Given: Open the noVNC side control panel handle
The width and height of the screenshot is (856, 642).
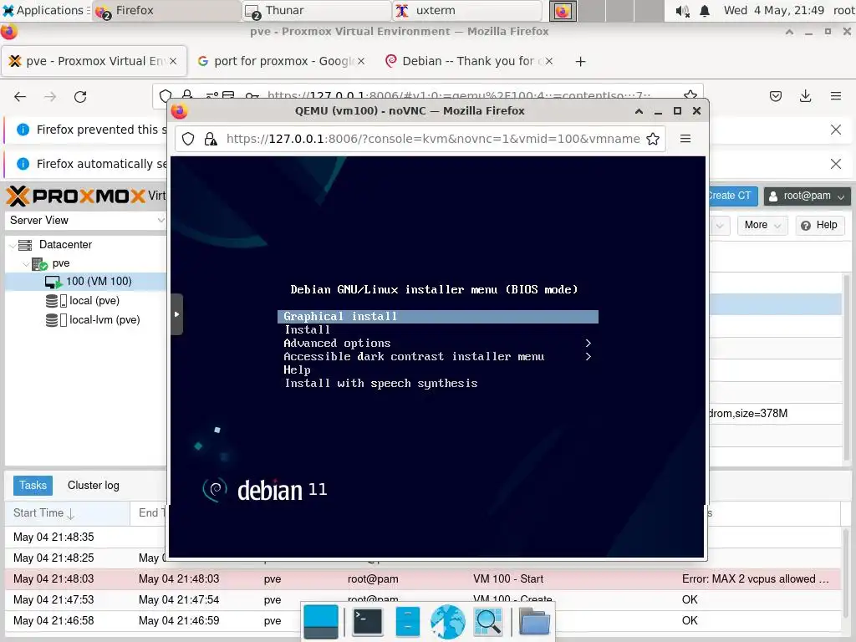Looking at the screenshot, I should pyautogui.click(x=176, y=314).
